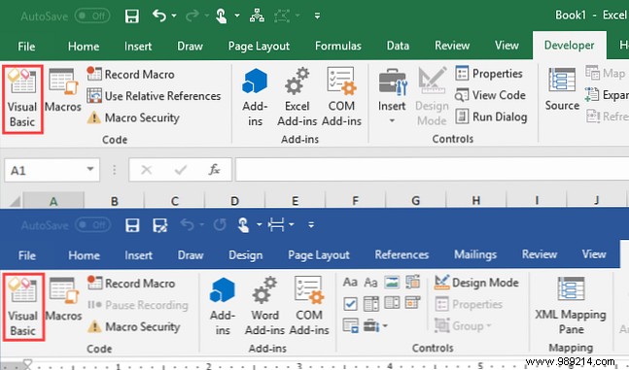
Task: Click Touch/Mouse Mode icon in Word toolbar
Action: click(243, 225)
